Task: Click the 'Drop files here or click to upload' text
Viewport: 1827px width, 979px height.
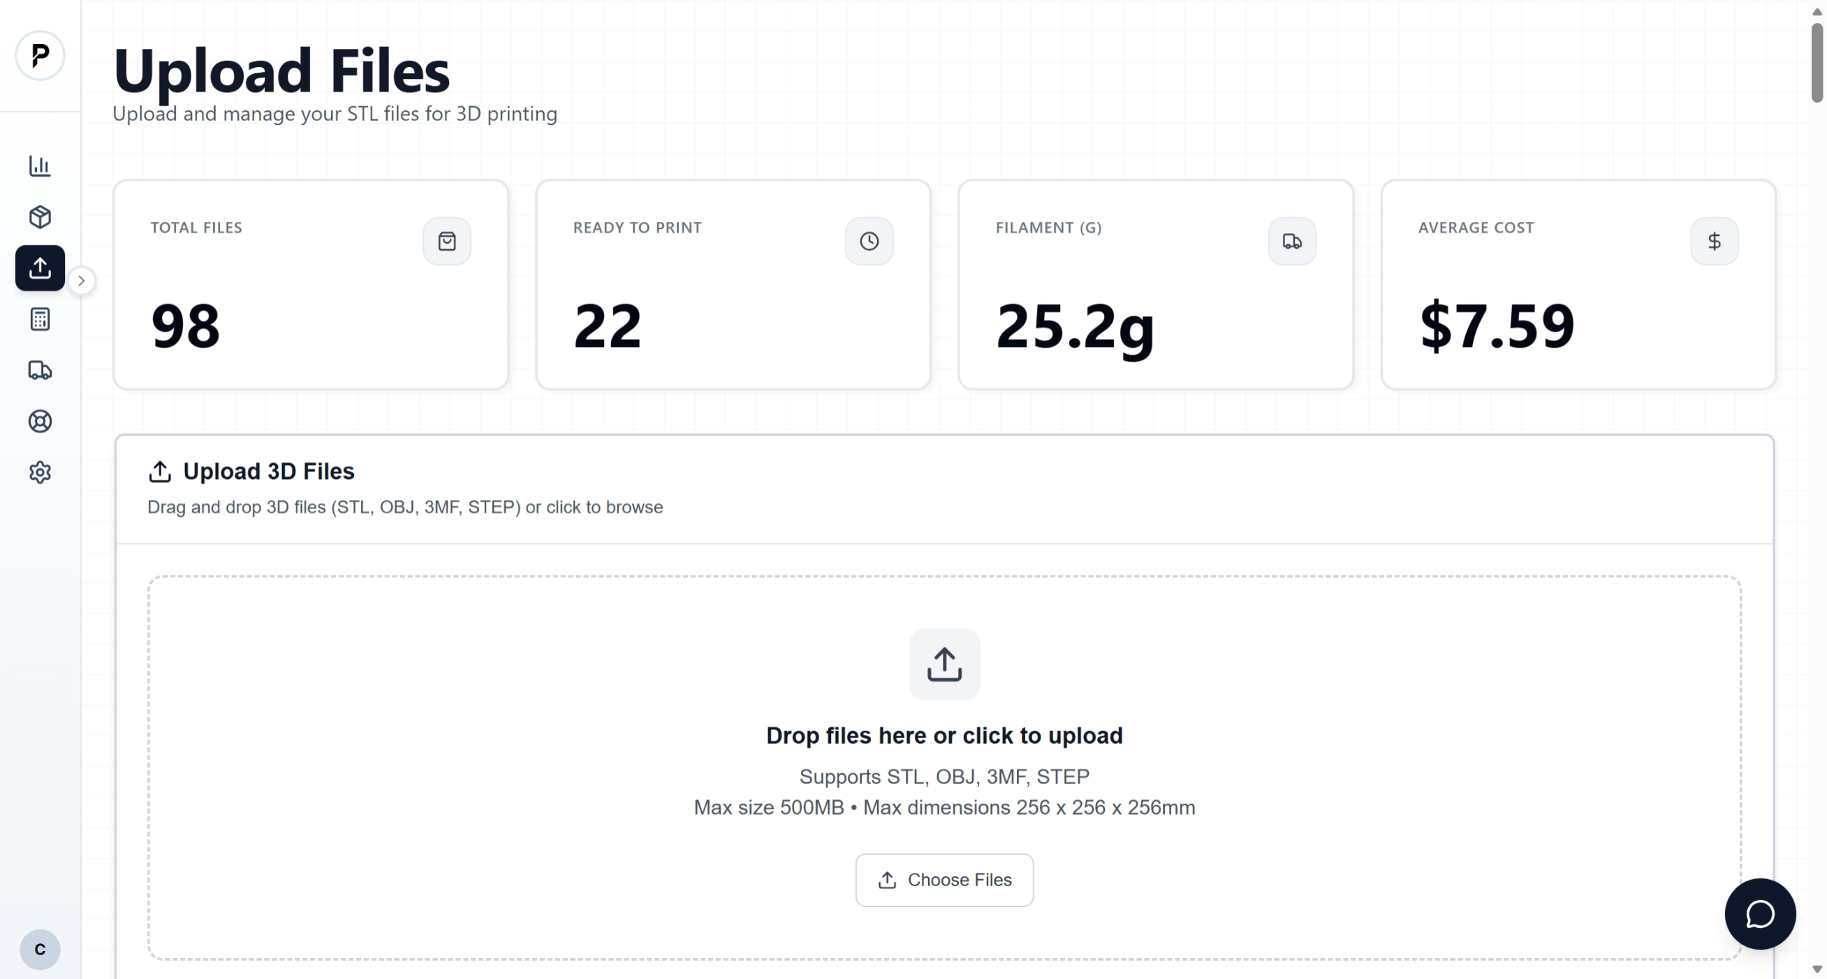Action: point(944,735)
